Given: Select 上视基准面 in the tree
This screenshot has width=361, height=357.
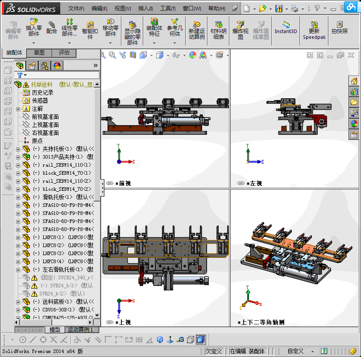Looking at the screenshot, I should 46,125.
